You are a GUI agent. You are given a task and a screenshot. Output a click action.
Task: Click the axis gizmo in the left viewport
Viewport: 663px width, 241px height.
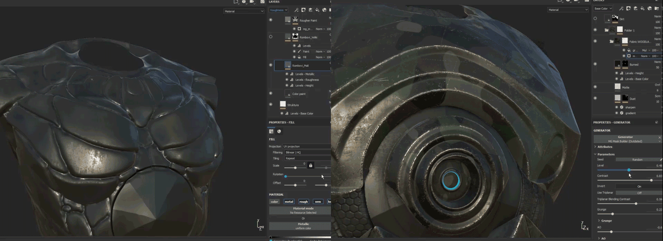(260, 225)
